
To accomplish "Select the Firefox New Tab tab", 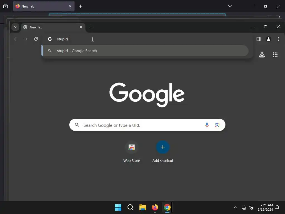I will [x=44, y=6].
